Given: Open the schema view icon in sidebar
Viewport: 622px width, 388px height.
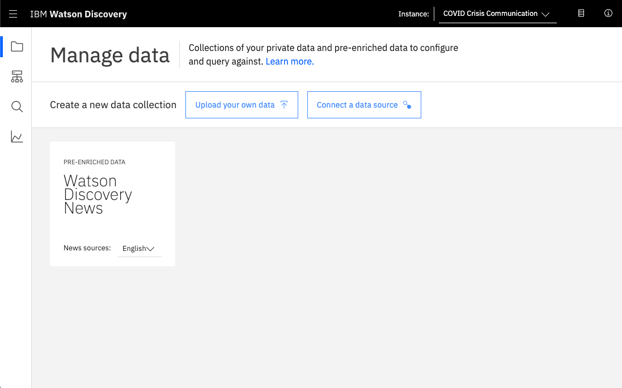Looking at the screenshot, I should pyautogui.click(x=16, y=76).
